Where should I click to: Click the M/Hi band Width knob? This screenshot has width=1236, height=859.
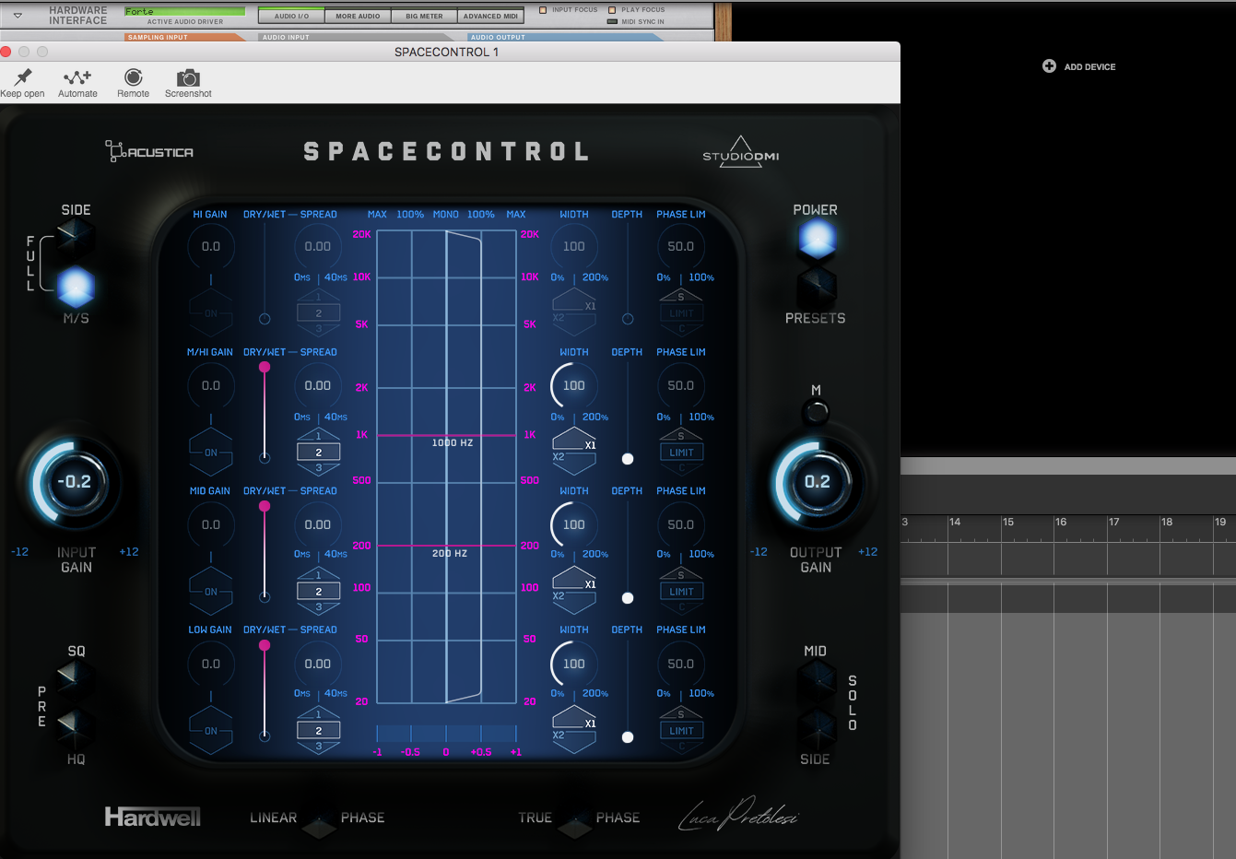[573, 385]
